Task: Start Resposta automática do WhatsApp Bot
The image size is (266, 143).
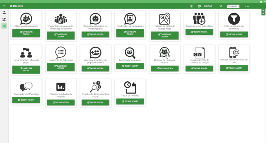Action: 95,35
